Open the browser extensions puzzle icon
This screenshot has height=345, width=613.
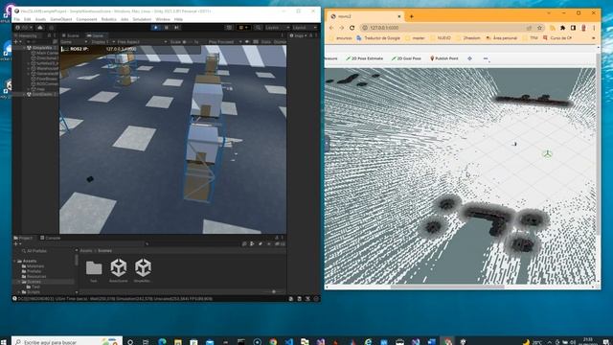562,28
